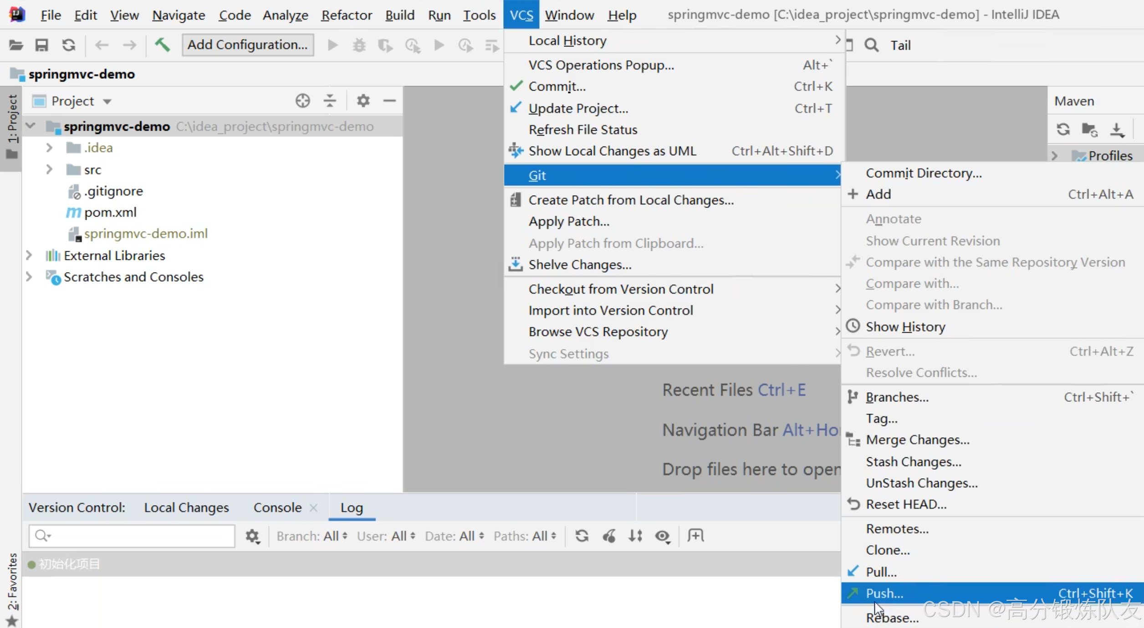The image size is (1144, 628).
Task: Close the Console tab
Action: pyautogui.click(x=313, y=507)
